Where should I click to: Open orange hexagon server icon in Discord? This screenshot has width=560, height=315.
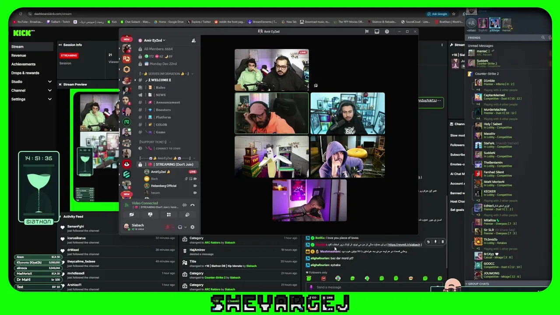tap(126, 69)
